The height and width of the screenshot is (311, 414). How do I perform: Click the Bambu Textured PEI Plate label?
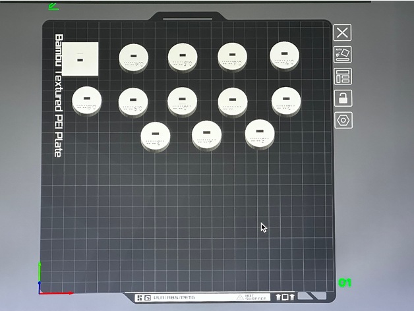[59, 96]
